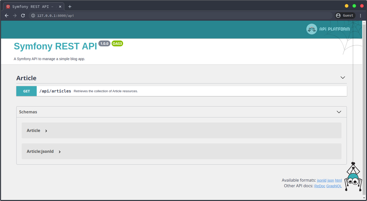Open the browser three-dot menu
This screenshot has height=201, width=367.
point(360,16)
